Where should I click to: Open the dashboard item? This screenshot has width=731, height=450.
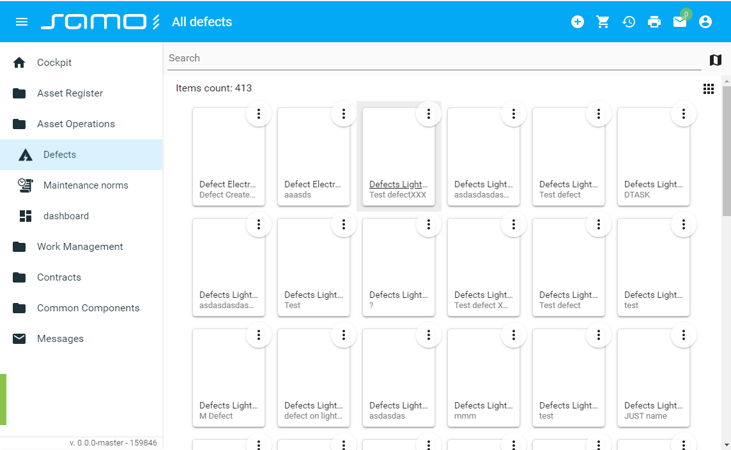tap(81, 216)
